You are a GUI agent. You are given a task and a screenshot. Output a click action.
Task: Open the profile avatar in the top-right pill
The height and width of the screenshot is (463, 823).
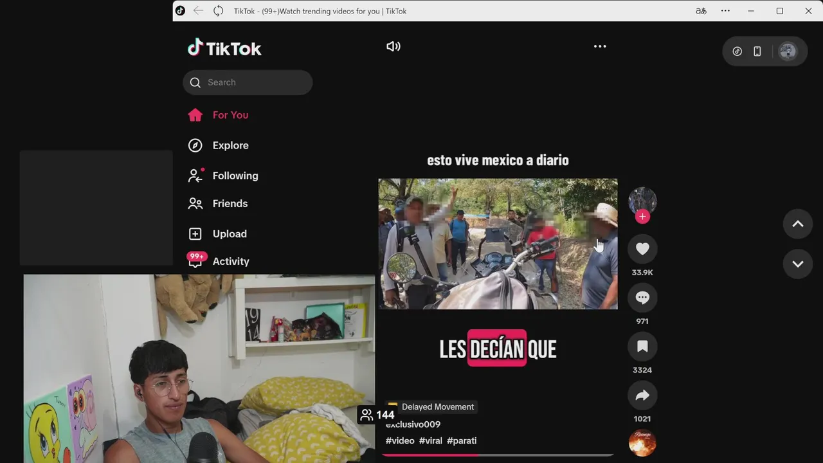[788, 51]
